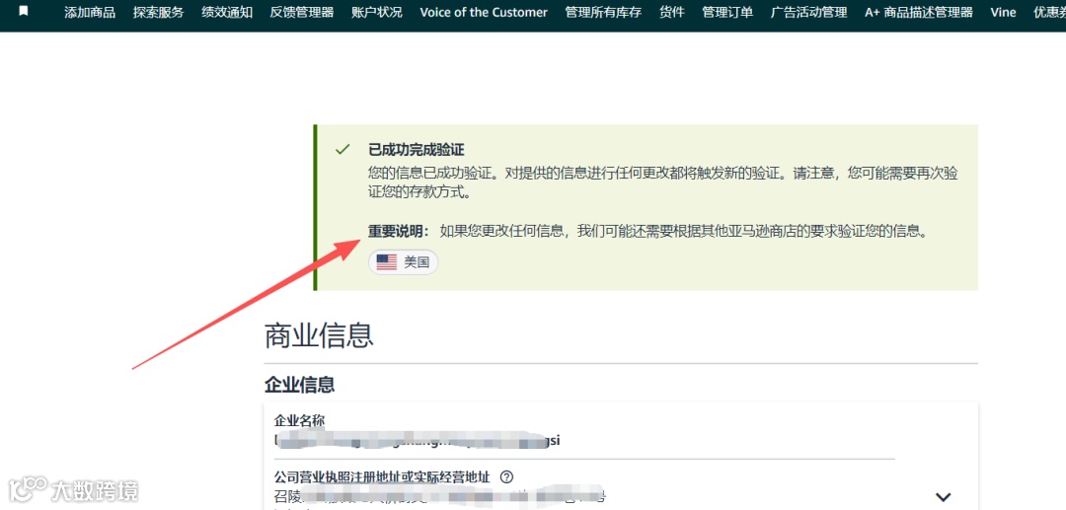This screenshot has width=1066, height=510.
Task: Click the 公司营业执照注册地址或实际经营地址 label
Action: pos(382,476)
